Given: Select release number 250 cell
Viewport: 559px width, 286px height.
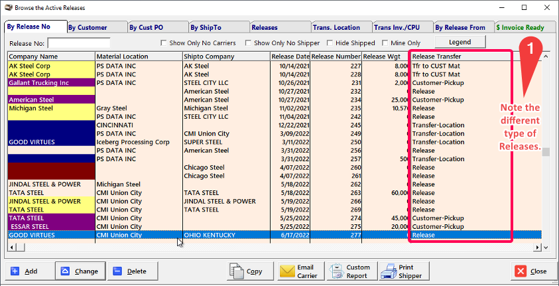Looking at the screenshot, I should click(336, 142).
